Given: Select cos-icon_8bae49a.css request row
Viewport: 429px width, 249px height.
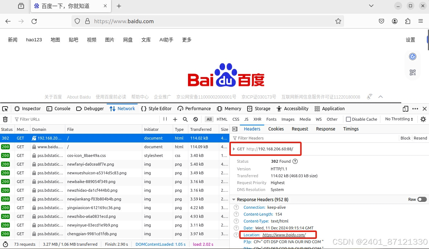Looking at the screenshot, I should pos(115,155).
